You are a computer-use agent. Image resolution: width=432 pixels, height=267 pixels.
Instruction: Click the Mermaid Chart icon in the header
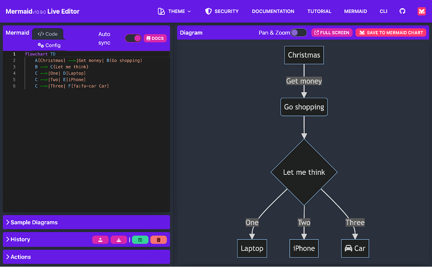click(x=422, y=11)
